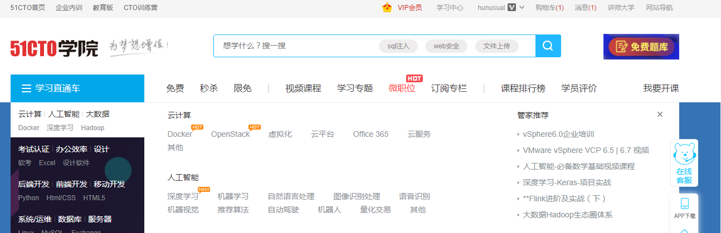This screenshot has height=233, width=721.
Task: Open 教育版 link
Action: pos(103,8)
